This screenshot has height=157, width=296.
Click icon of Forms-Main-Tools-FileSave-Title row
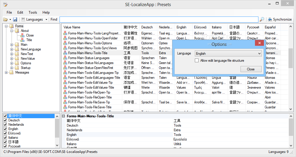[x=65, y=107]
